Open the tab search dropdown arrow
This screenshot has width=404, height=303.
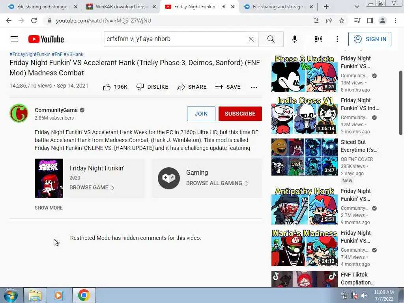tap(357, 7)
